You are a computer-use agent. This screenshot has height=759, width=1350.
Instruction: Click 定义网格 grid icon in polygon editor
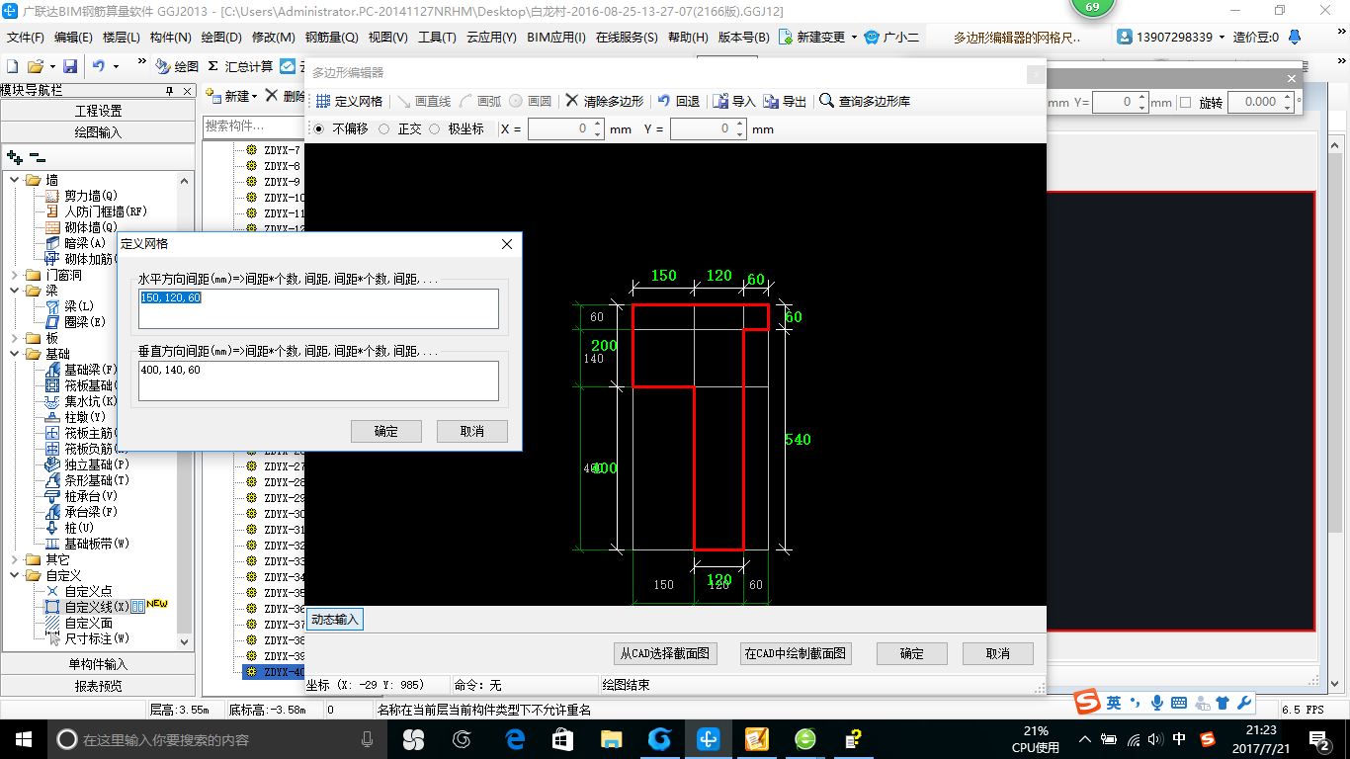pos(323,101)
